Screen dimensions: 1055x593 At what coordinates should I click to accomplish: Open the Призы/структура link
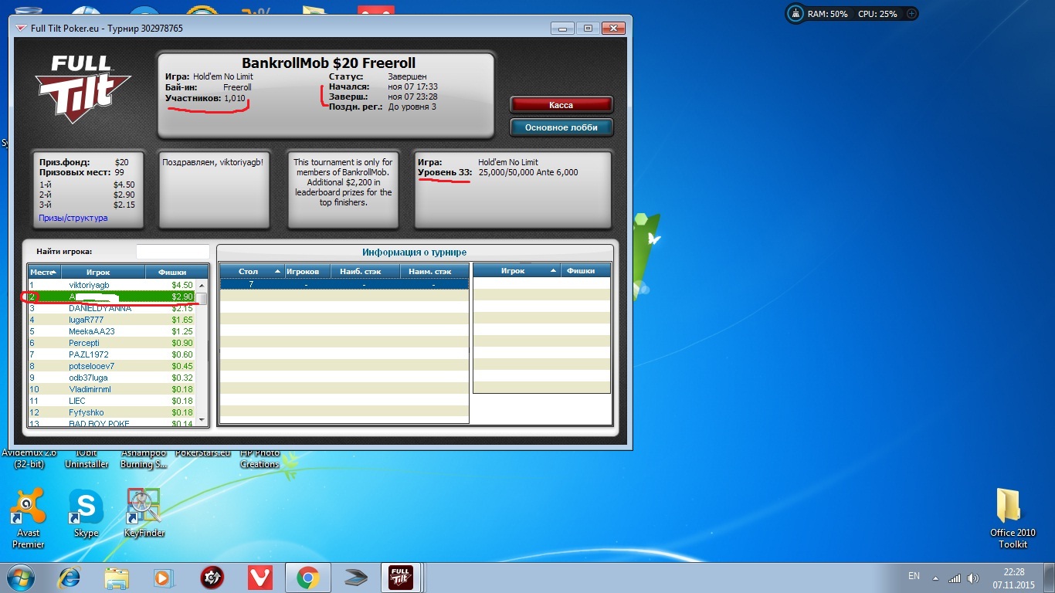coord(73,219)
